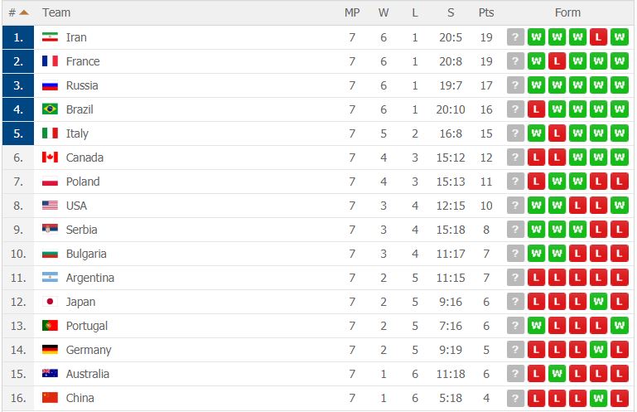Click Japan's green W form icon
This screenshot has width=637, height=412.
click(598, 302)
